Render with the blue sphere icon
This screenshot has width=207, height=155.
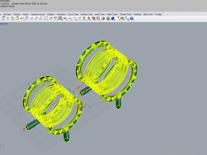(x=113, y=18)
